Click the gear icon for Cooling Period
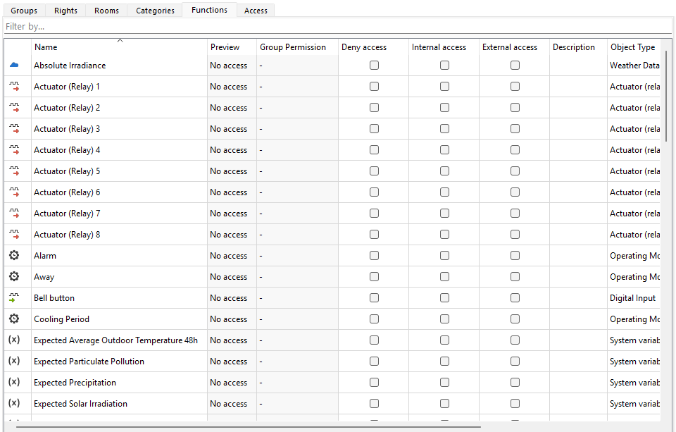Viewport: 676px width, 432px height. click(14, 319)
